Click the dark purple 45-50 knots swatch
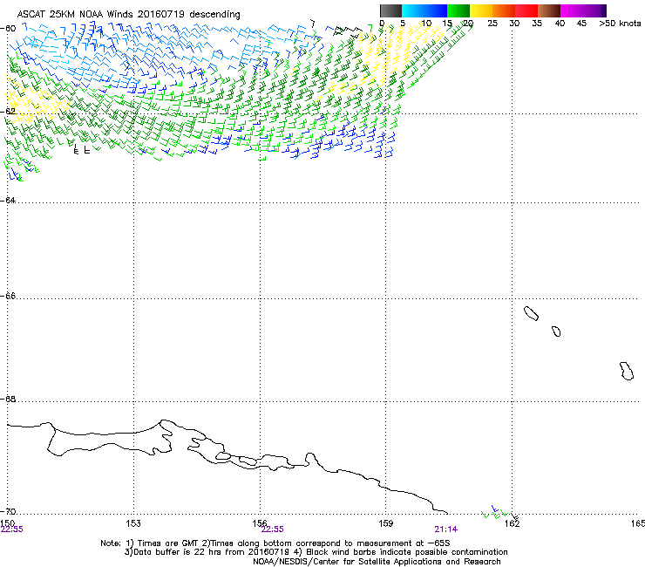Viewport: 645px width, 567px height. pyautogui.click(x=594, y=10)
